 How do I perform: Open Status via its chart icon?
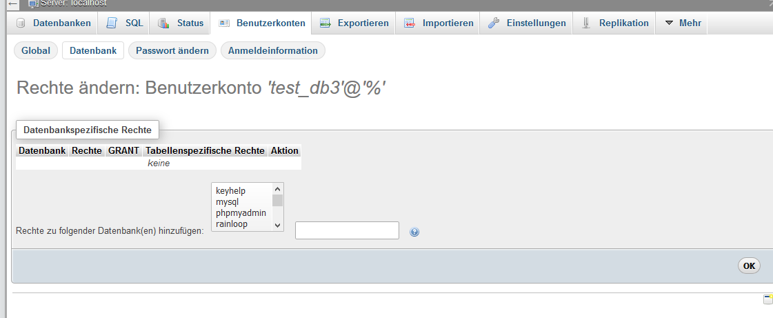pyautogui.click(x=163, y=23)
